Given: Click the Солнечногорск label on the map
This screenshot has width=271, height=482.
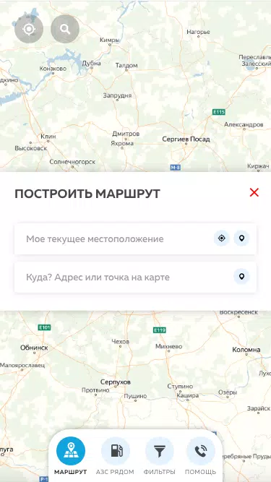Looking at the screenshot, I should (72, 161).
